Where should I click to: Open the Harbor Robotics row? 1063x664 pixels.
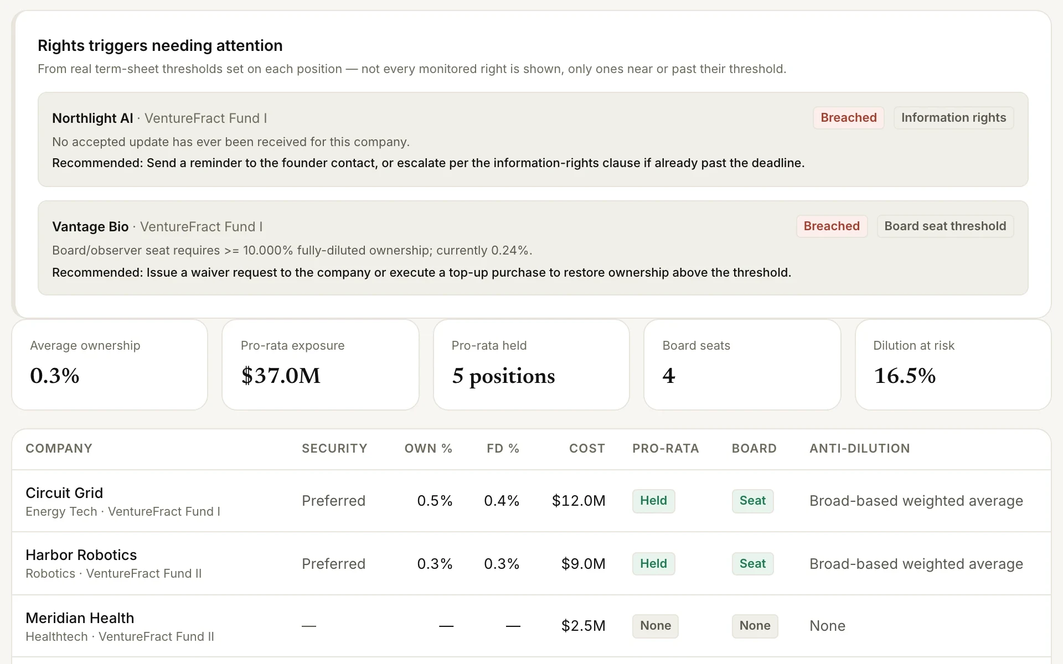531,564
